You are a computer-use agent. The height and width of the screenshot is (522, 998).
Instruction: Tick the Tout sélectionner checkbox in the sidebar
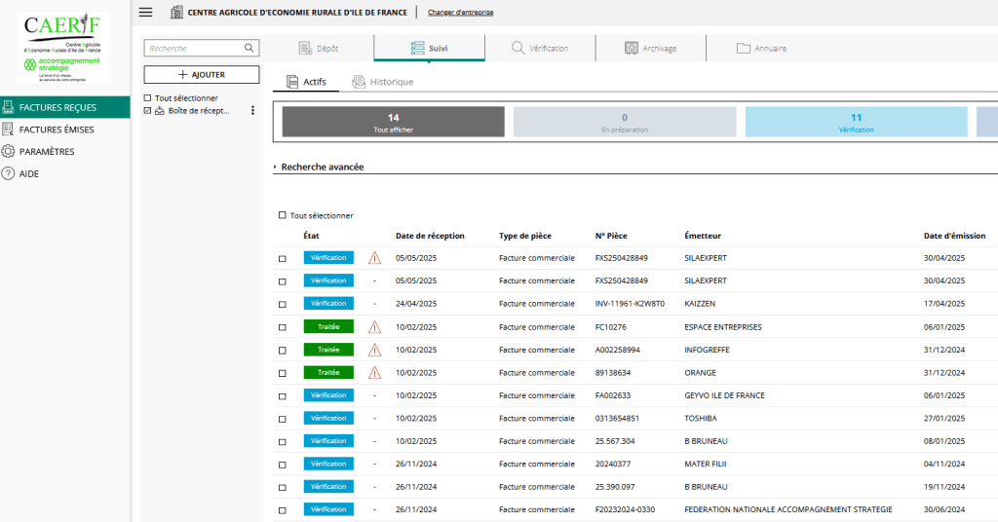point(148,98)
